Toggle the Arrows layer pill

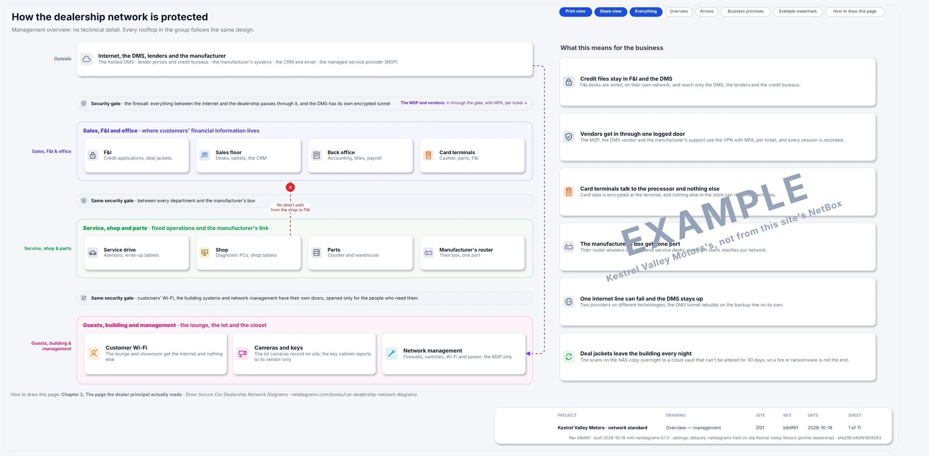(706, 12)
